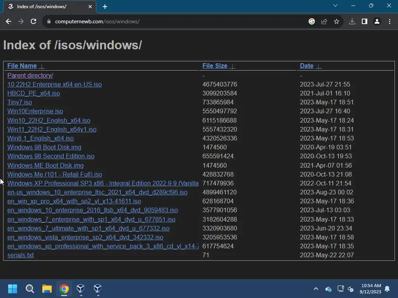Click the muted volume tray icon
Image resolution: width=398 pixels, height=298 pixels.
coord(351,289)
